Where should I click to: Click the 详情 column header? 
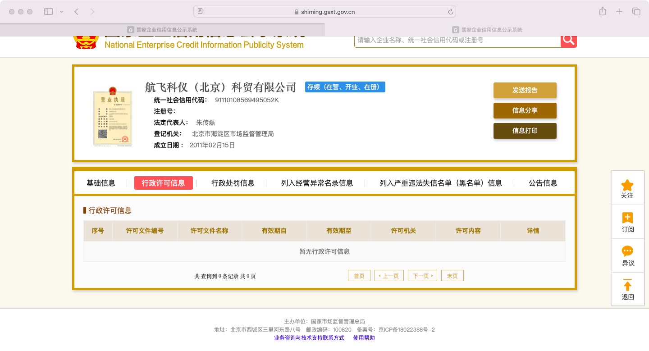click(x=533, y=231)
